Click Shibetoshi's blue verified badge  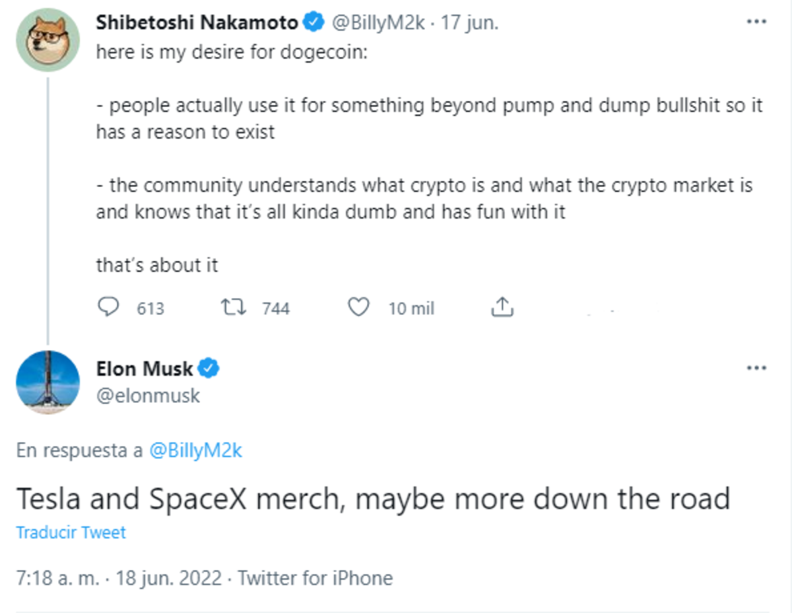[x=313, y=23]
